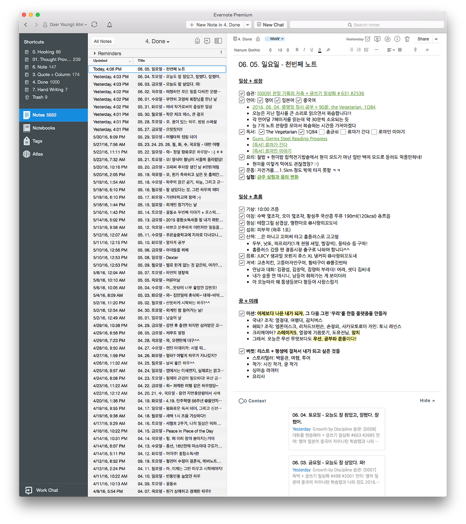The height and width of the screenshot is (524, 466).
Task: Sync notes with the sync icon
Action: coord(94,24)
